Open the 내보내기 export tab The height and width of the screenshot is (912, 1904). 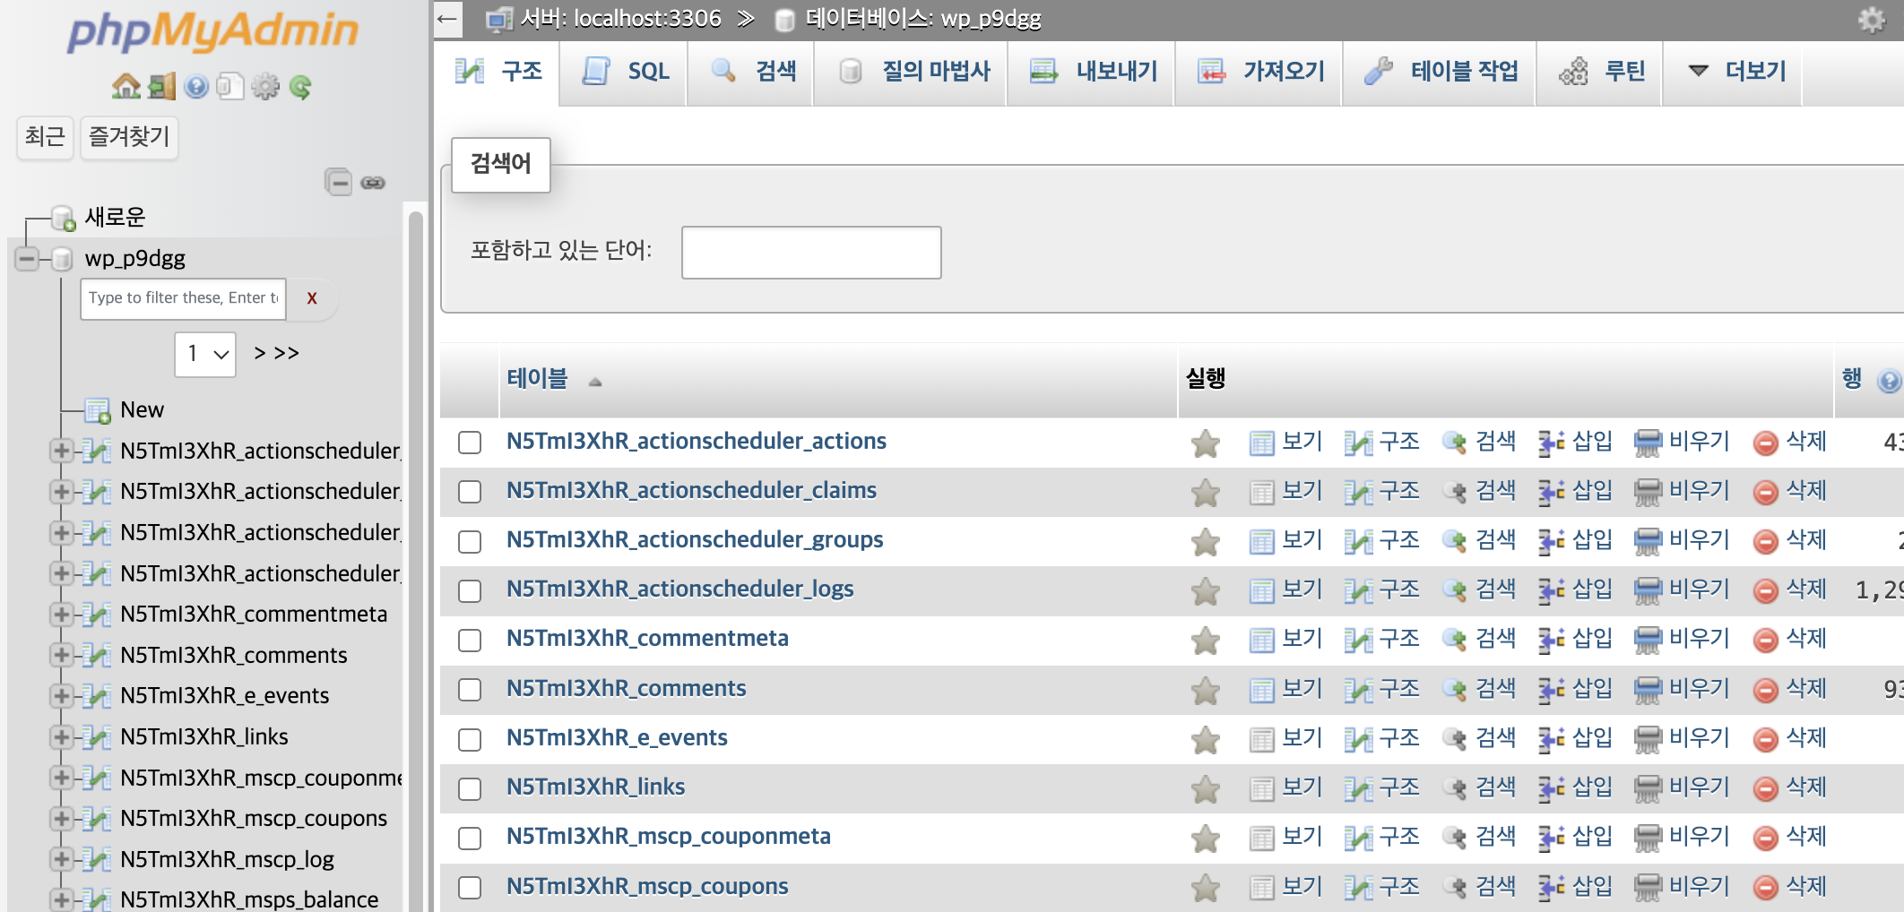point(1094,72)
